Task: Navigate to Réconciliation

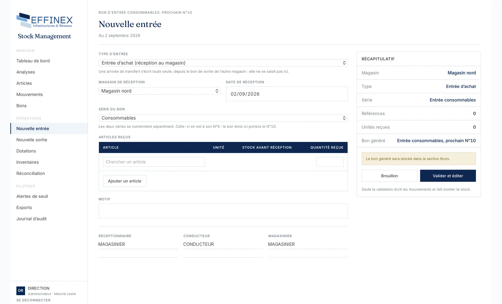Action: pyautogui.click(x=31, y=173)
